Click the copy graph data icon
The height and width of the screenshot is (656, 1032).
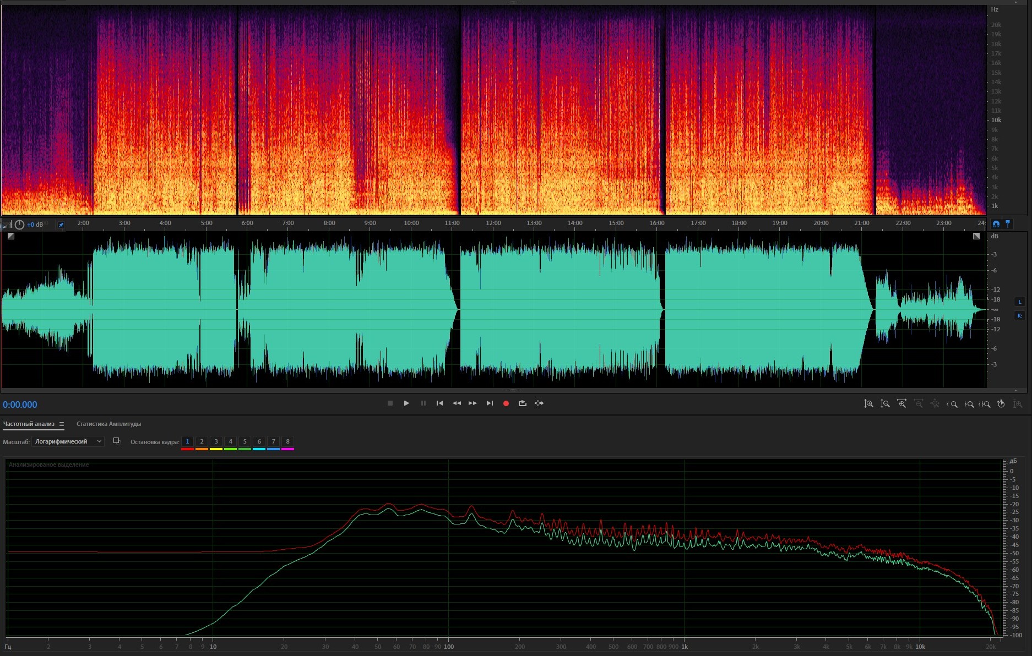[117, 441]
